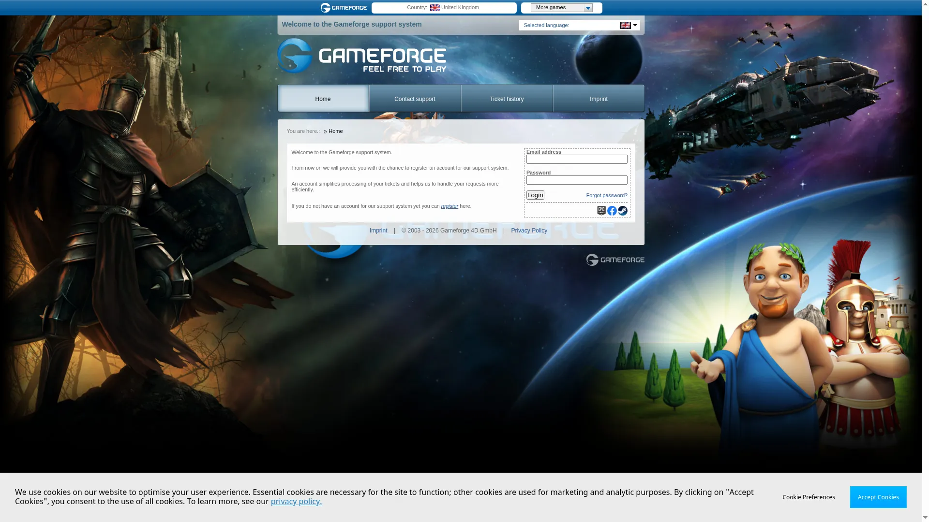Open the Forgot password? link

pos(607,195)
